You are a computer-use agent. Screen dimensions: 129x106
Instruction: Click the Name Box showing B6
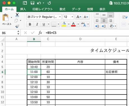coord(9,33)
